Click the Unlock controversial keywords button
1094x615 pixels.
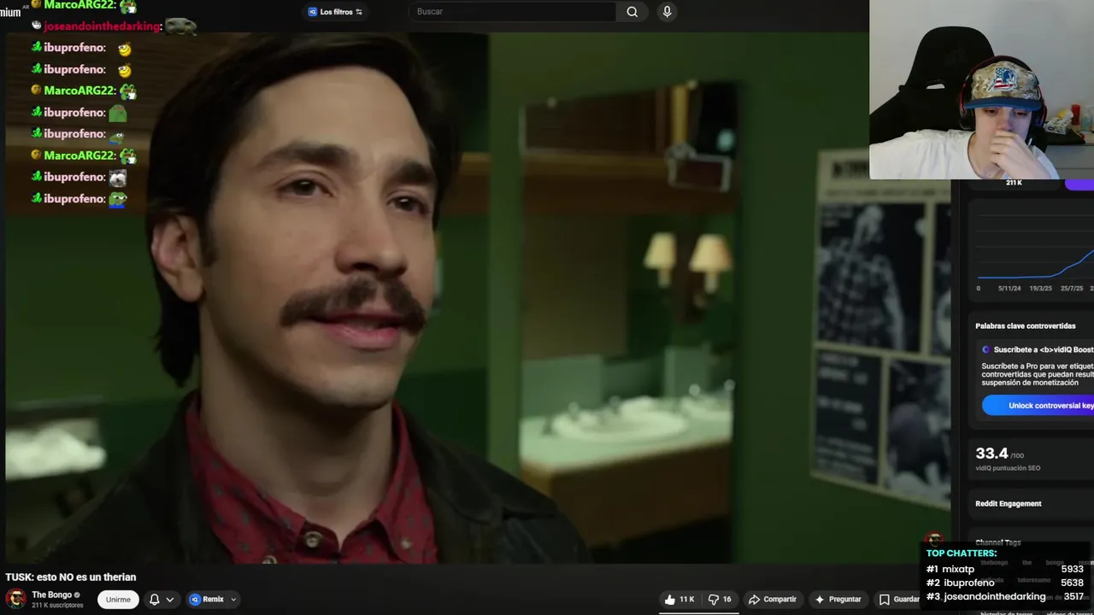point(1038,406)
